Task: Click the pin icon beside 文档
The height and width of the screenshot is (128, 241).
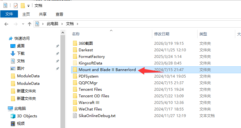Action: (x=58, y=61)
